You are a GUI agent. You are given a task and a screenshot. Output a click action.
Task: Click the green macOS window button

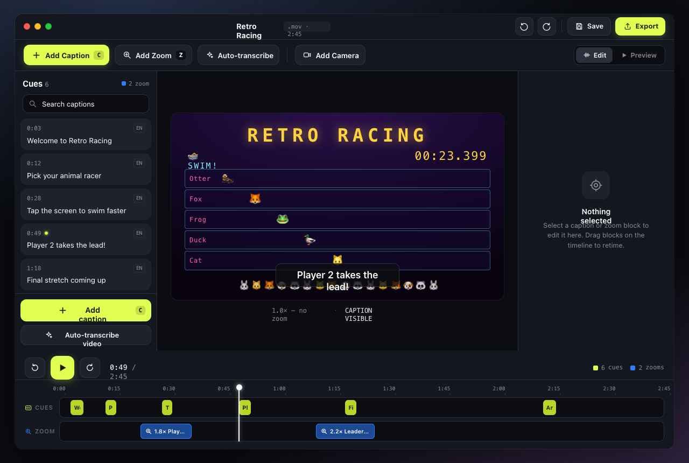pos(48,26)
